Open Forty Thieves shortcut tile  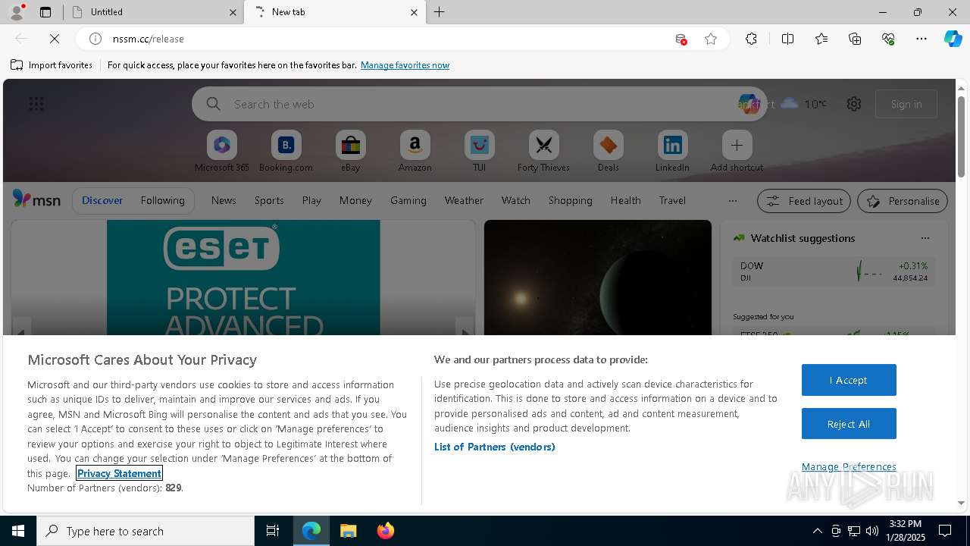coord(543,152)
